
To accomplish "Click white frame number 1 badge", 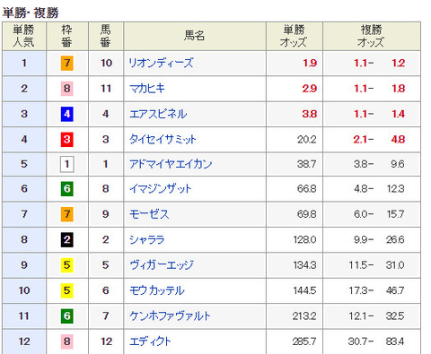I will [67, 164].
